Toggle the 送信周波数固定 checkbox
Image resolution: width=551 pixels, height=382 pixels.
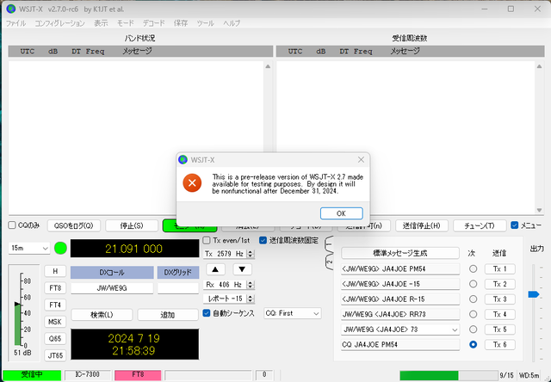point(263,241)
